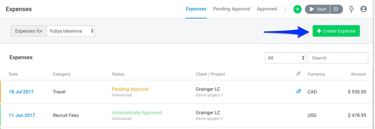Click the Date column header
Viewport: 375px width, 129px height.
click(x=13, y=74)
